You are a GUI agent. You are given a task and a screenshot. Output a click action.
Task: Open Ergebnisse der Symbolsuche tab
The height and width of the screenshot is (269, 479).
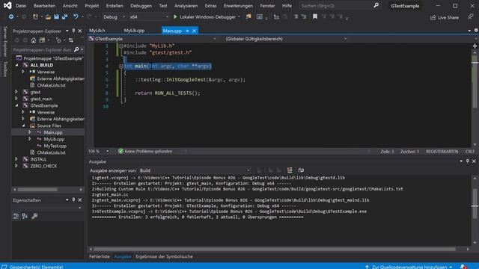(164, 256)
